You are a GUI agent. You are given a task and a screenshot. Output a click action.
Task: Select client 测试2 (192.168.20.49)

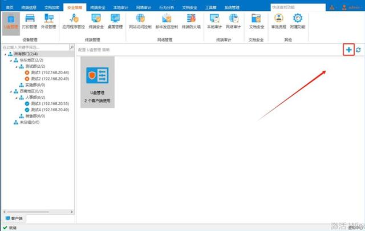click(50, 79)
